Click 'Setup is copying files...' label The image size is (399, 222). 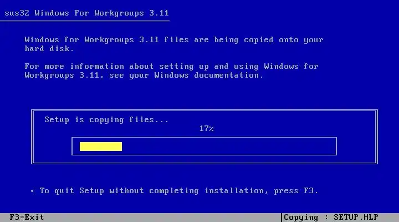pyautogui.click(x=106, y=119)
